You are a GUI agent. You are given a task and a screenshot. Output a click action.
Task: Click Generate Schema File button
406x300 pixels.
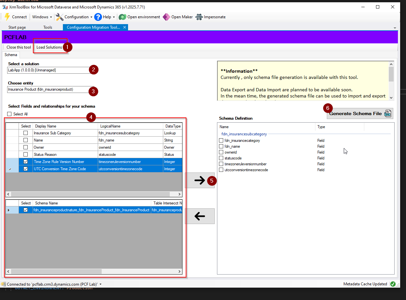[x=360, y=113]
